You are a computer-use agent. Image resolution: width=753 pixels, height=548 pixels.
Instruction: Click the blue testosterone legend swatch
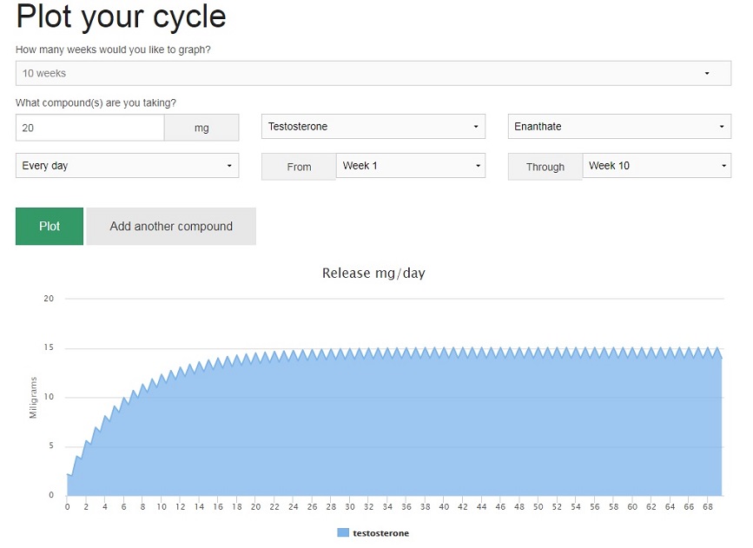click(343, 532)
